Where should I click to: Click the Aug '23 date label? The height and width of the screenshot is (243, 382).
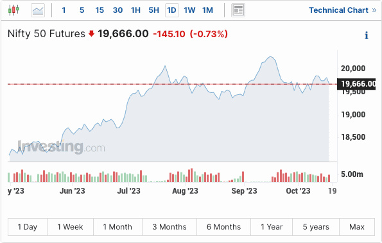185,191
